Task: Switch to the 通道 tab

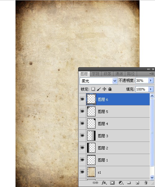Action: point(119,74)
